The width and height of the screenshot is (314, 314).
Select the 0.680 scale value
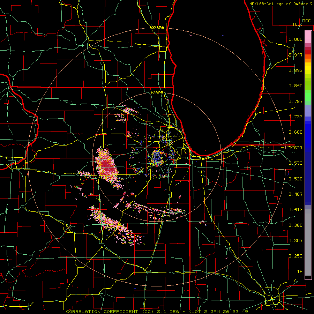click(x=296, y=132)
